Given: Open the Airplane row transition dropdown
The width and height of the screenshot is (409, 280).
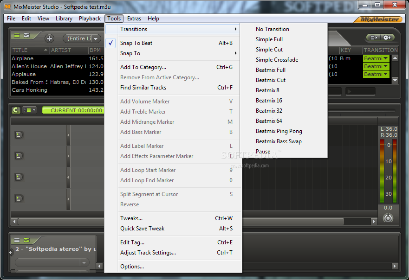Looking at the screenshot, I should click(376, 58).
